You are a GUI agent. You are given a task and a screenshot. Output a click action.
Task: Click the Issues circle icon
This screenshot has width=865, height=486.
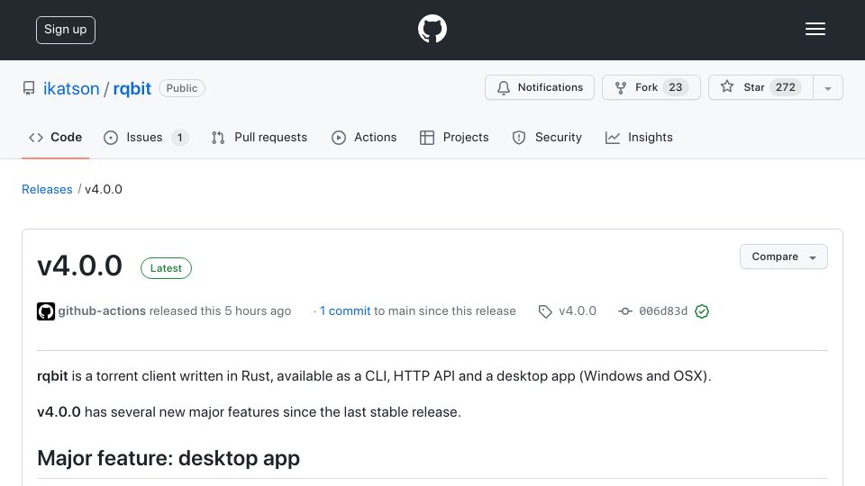[x=111, y=138]
